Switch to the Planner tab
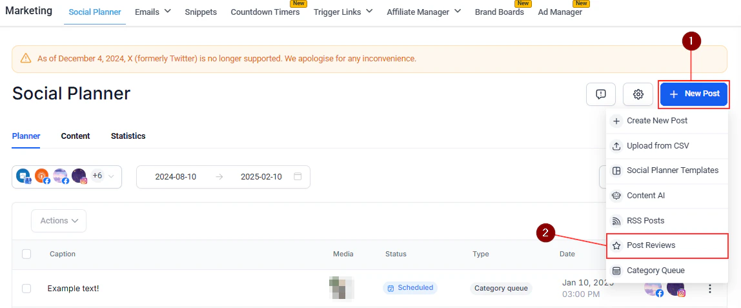 click(x=26, y=136)
